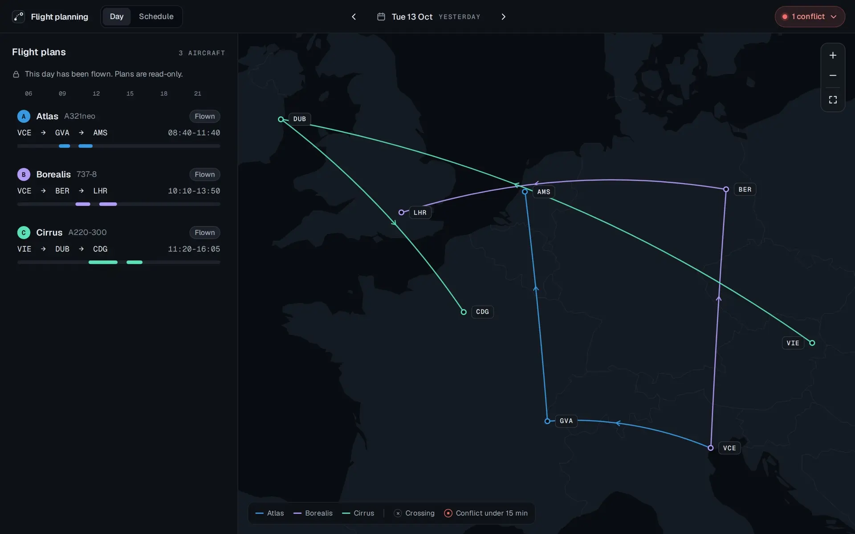
Task: Open the 1 conflict dropdown
Action: coord(810,16)
